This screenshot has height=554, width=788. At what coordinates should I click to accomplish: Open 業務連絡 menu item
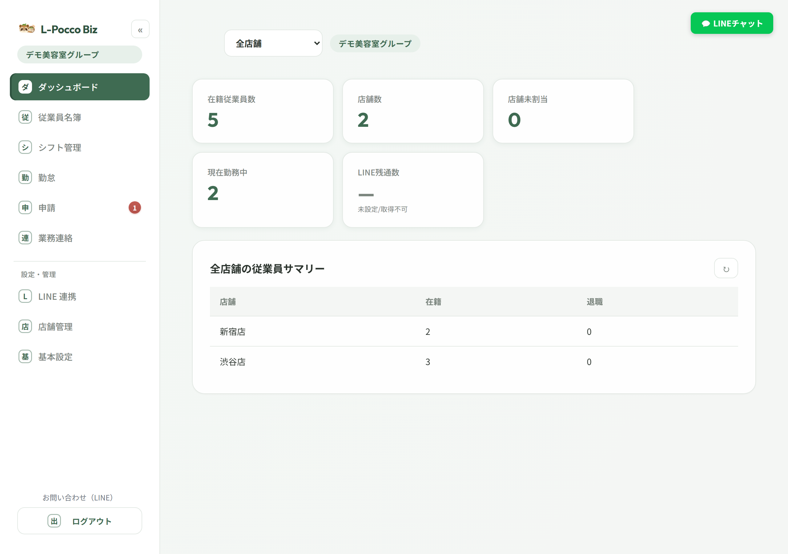80,238
